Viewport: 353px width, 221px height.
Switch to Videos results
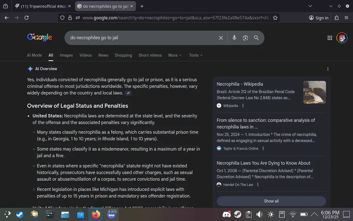86,55
